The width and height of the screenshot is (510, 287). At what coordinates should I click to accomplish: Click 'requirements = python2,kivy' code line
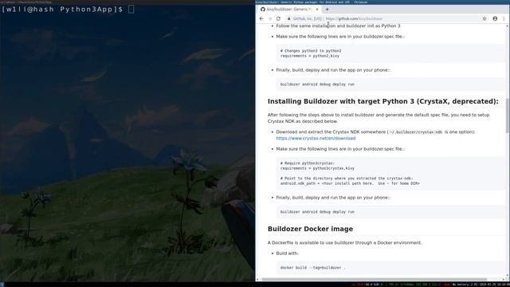click(310, 56)
